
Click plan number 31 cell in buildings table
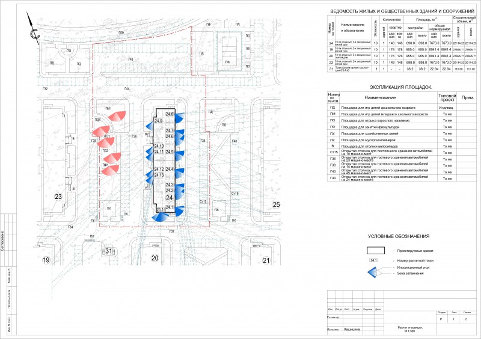(331, 69)
